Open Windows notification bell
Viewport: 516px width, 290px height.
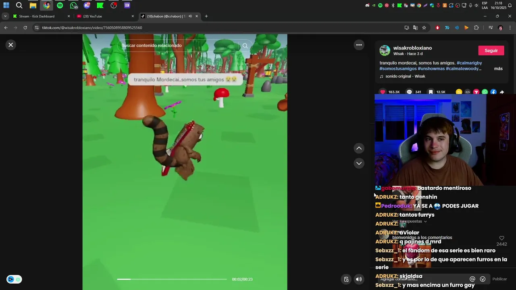coord(510,6)
